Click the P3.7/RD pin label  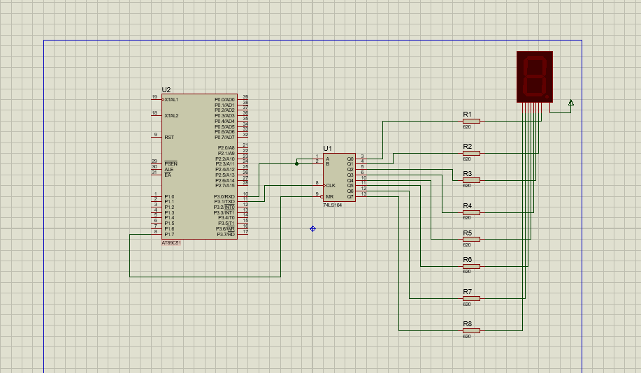(x=226, y=235)
